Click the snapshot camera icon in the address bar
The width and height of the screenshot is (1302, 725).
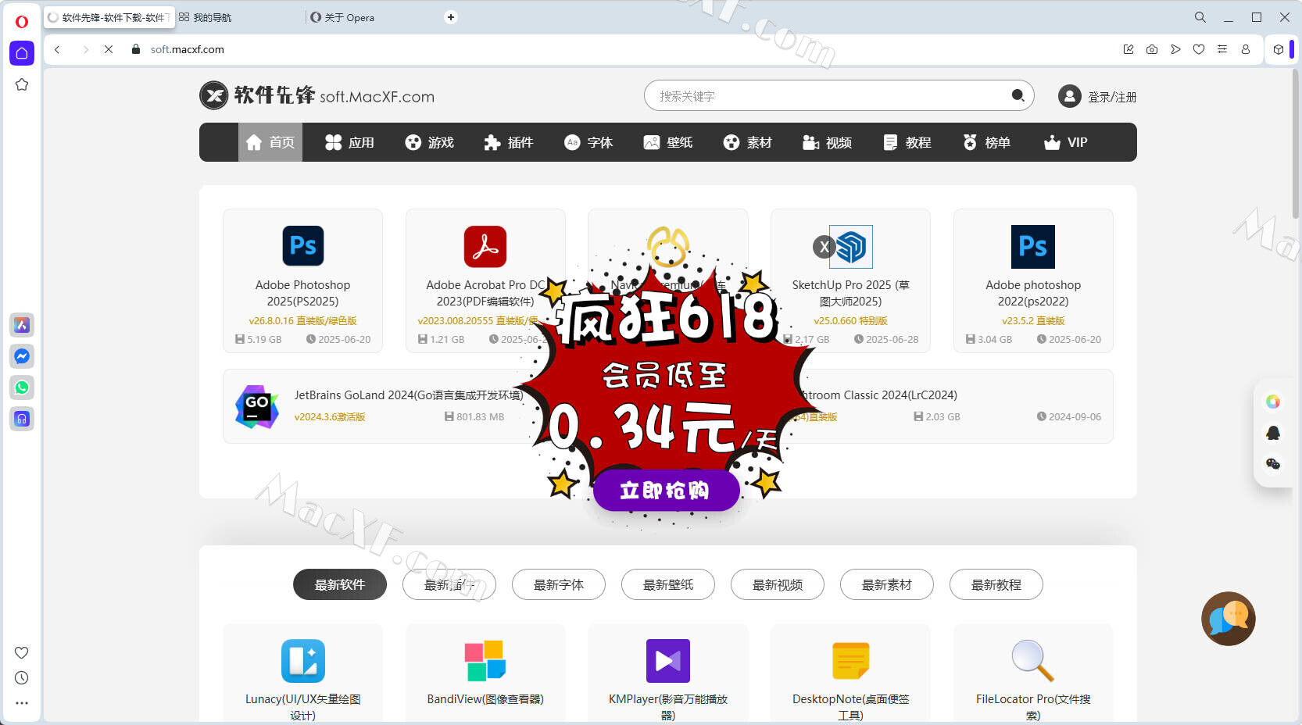coord(1152,49)
